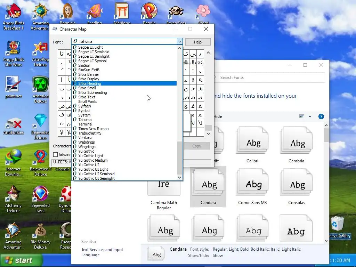
Task: Choose Webdings in the font list
Action: [124, 142]
